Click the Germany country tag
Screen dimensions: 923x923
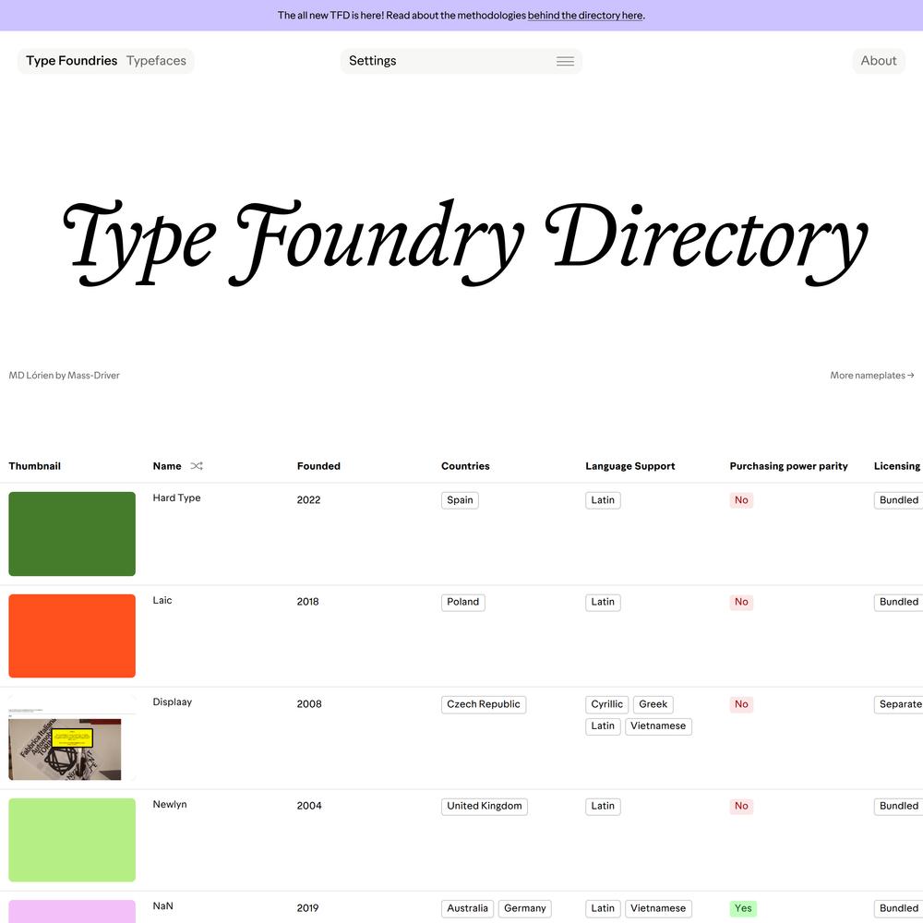click(x=525, y=908)
